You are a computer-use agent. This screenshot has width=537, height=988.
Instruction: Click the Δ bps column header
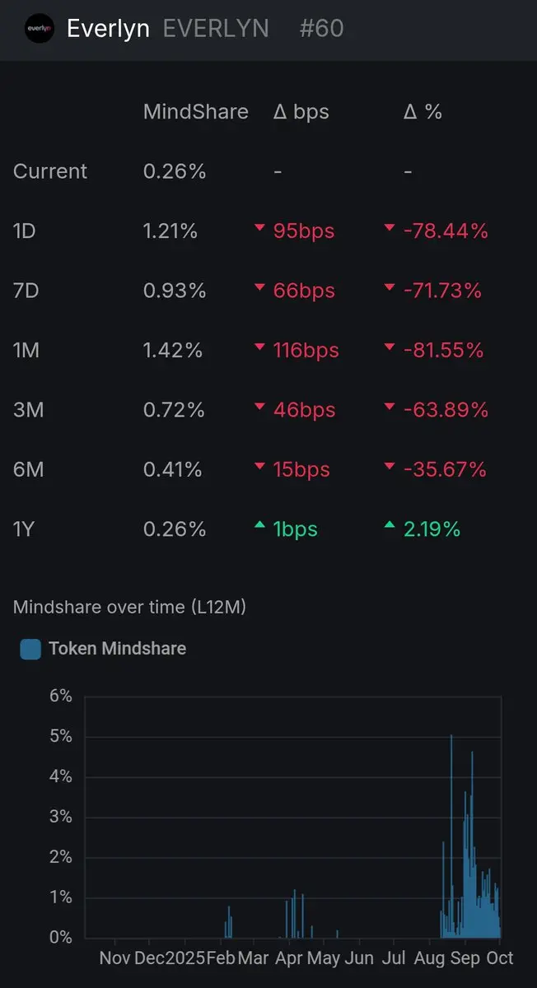[x=301, y=112]
